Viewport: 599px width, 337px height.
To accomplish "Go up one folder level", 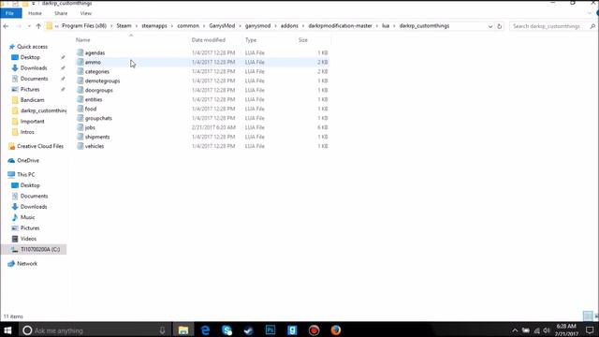I will point(38,26).
